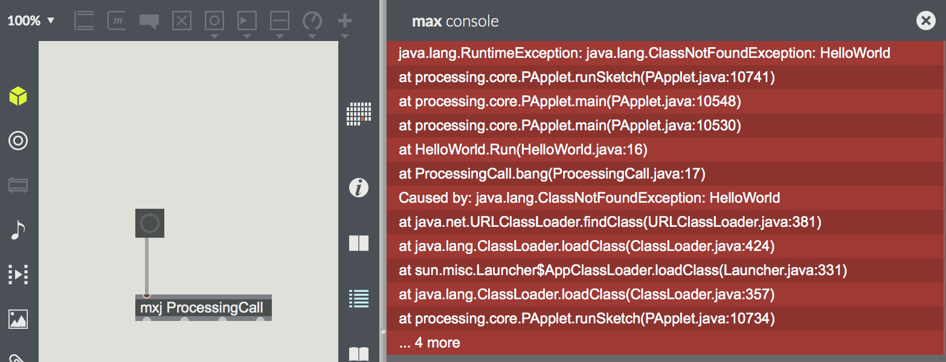The image size is (946, 362).
Task: Select the mxj ProcessingCall object
Action: point(202,308)
